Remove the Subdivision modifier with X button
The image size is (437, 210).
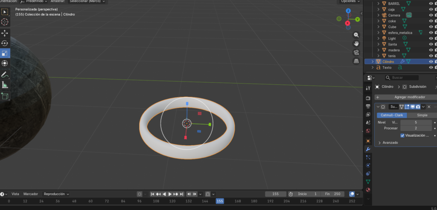[x=429, y=106]
